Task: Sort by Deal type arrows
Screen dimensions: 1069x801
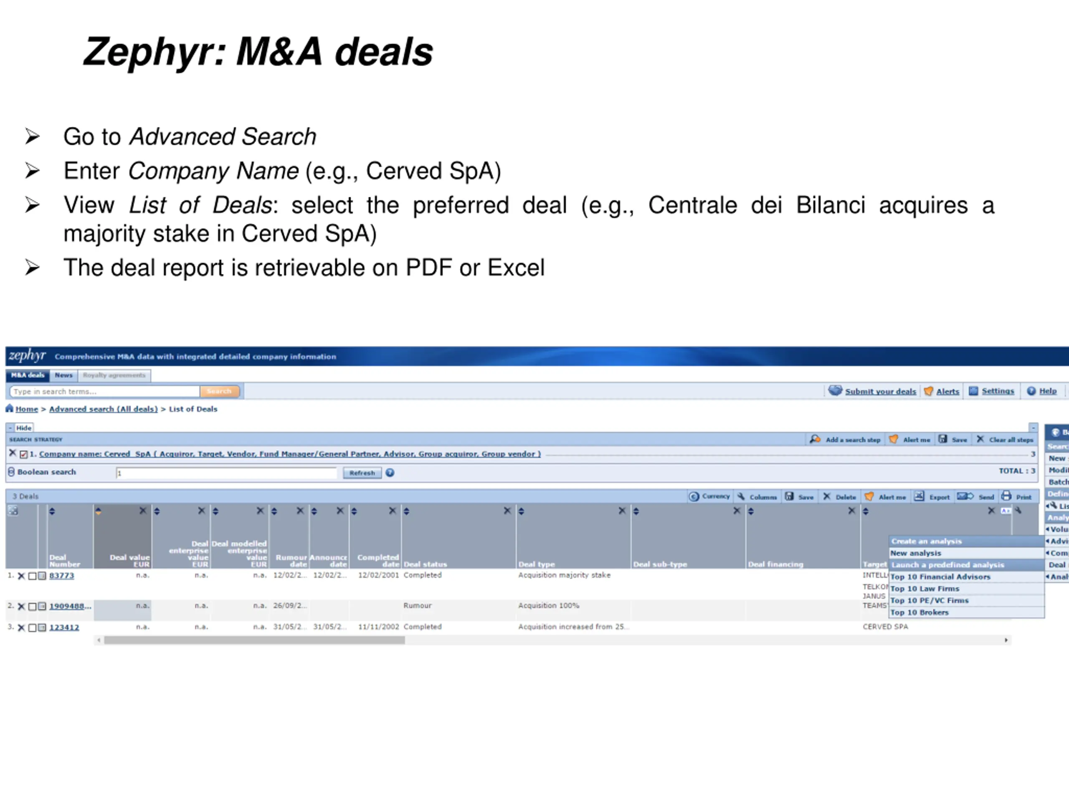Action: click(x=522, y=511)
